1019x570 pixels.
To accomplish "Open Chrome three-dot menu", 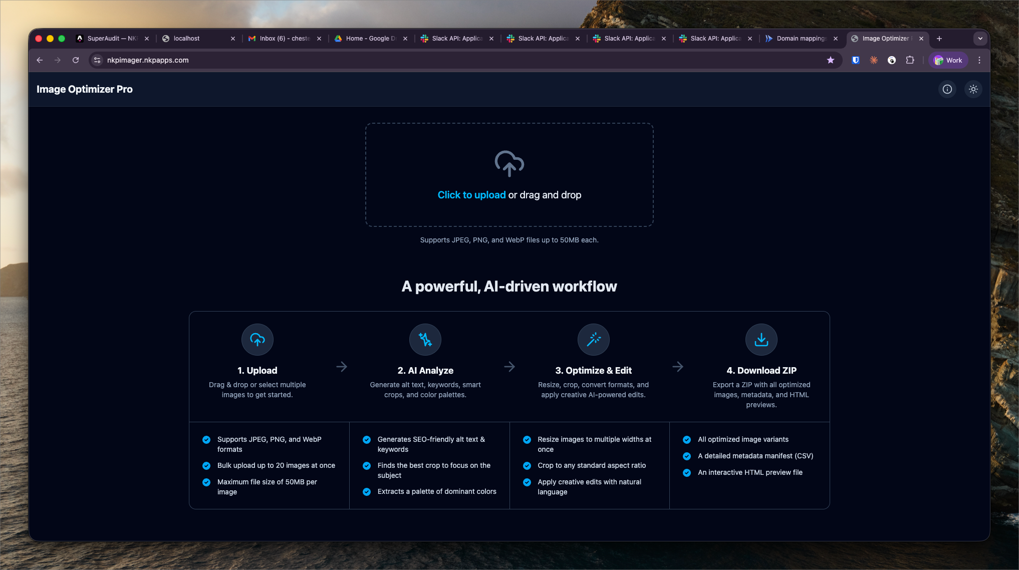I will [x=979, y=60].
